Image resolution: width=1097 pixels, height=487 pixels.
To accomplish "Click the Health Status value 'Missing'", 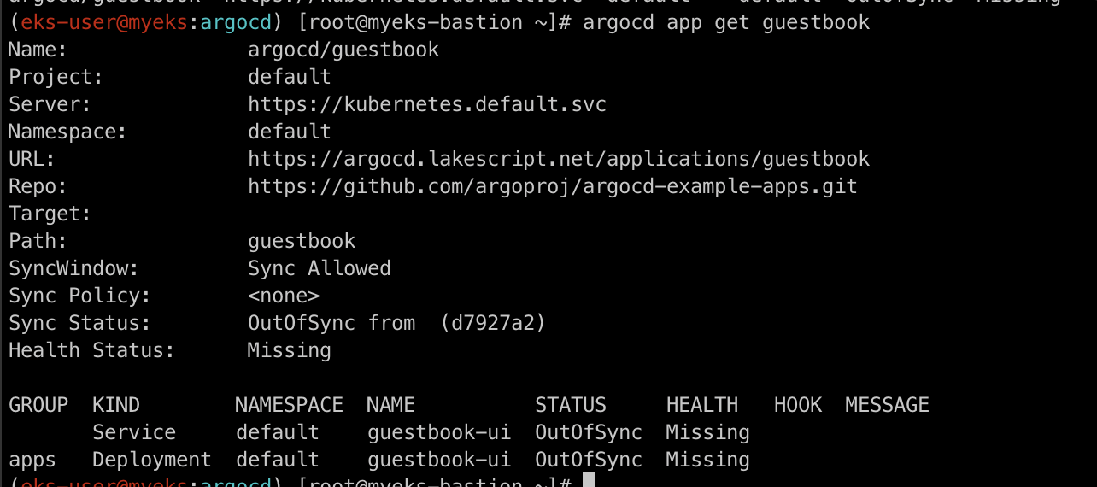I will [x=289, y=351].
